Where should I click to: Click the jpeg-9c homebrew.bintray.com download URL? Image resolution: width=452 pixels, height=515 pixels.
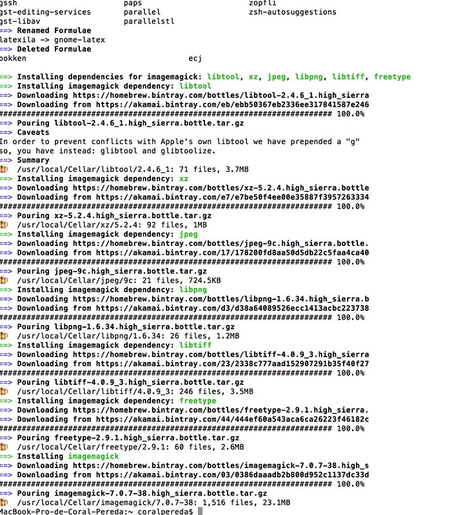(221, 243)
